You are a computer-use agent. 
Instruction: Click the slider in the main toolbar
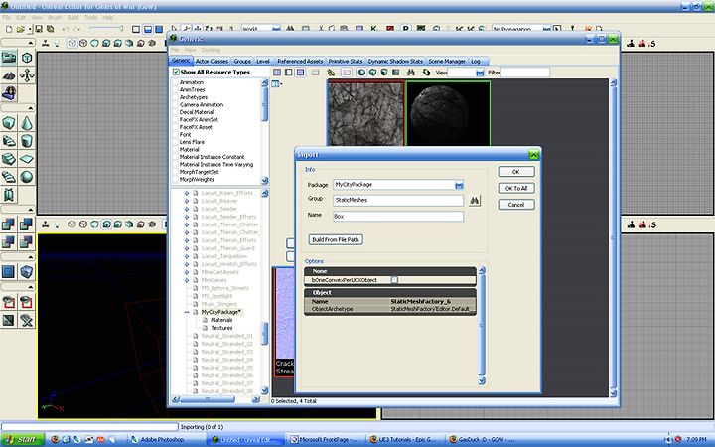coord(106,29)
